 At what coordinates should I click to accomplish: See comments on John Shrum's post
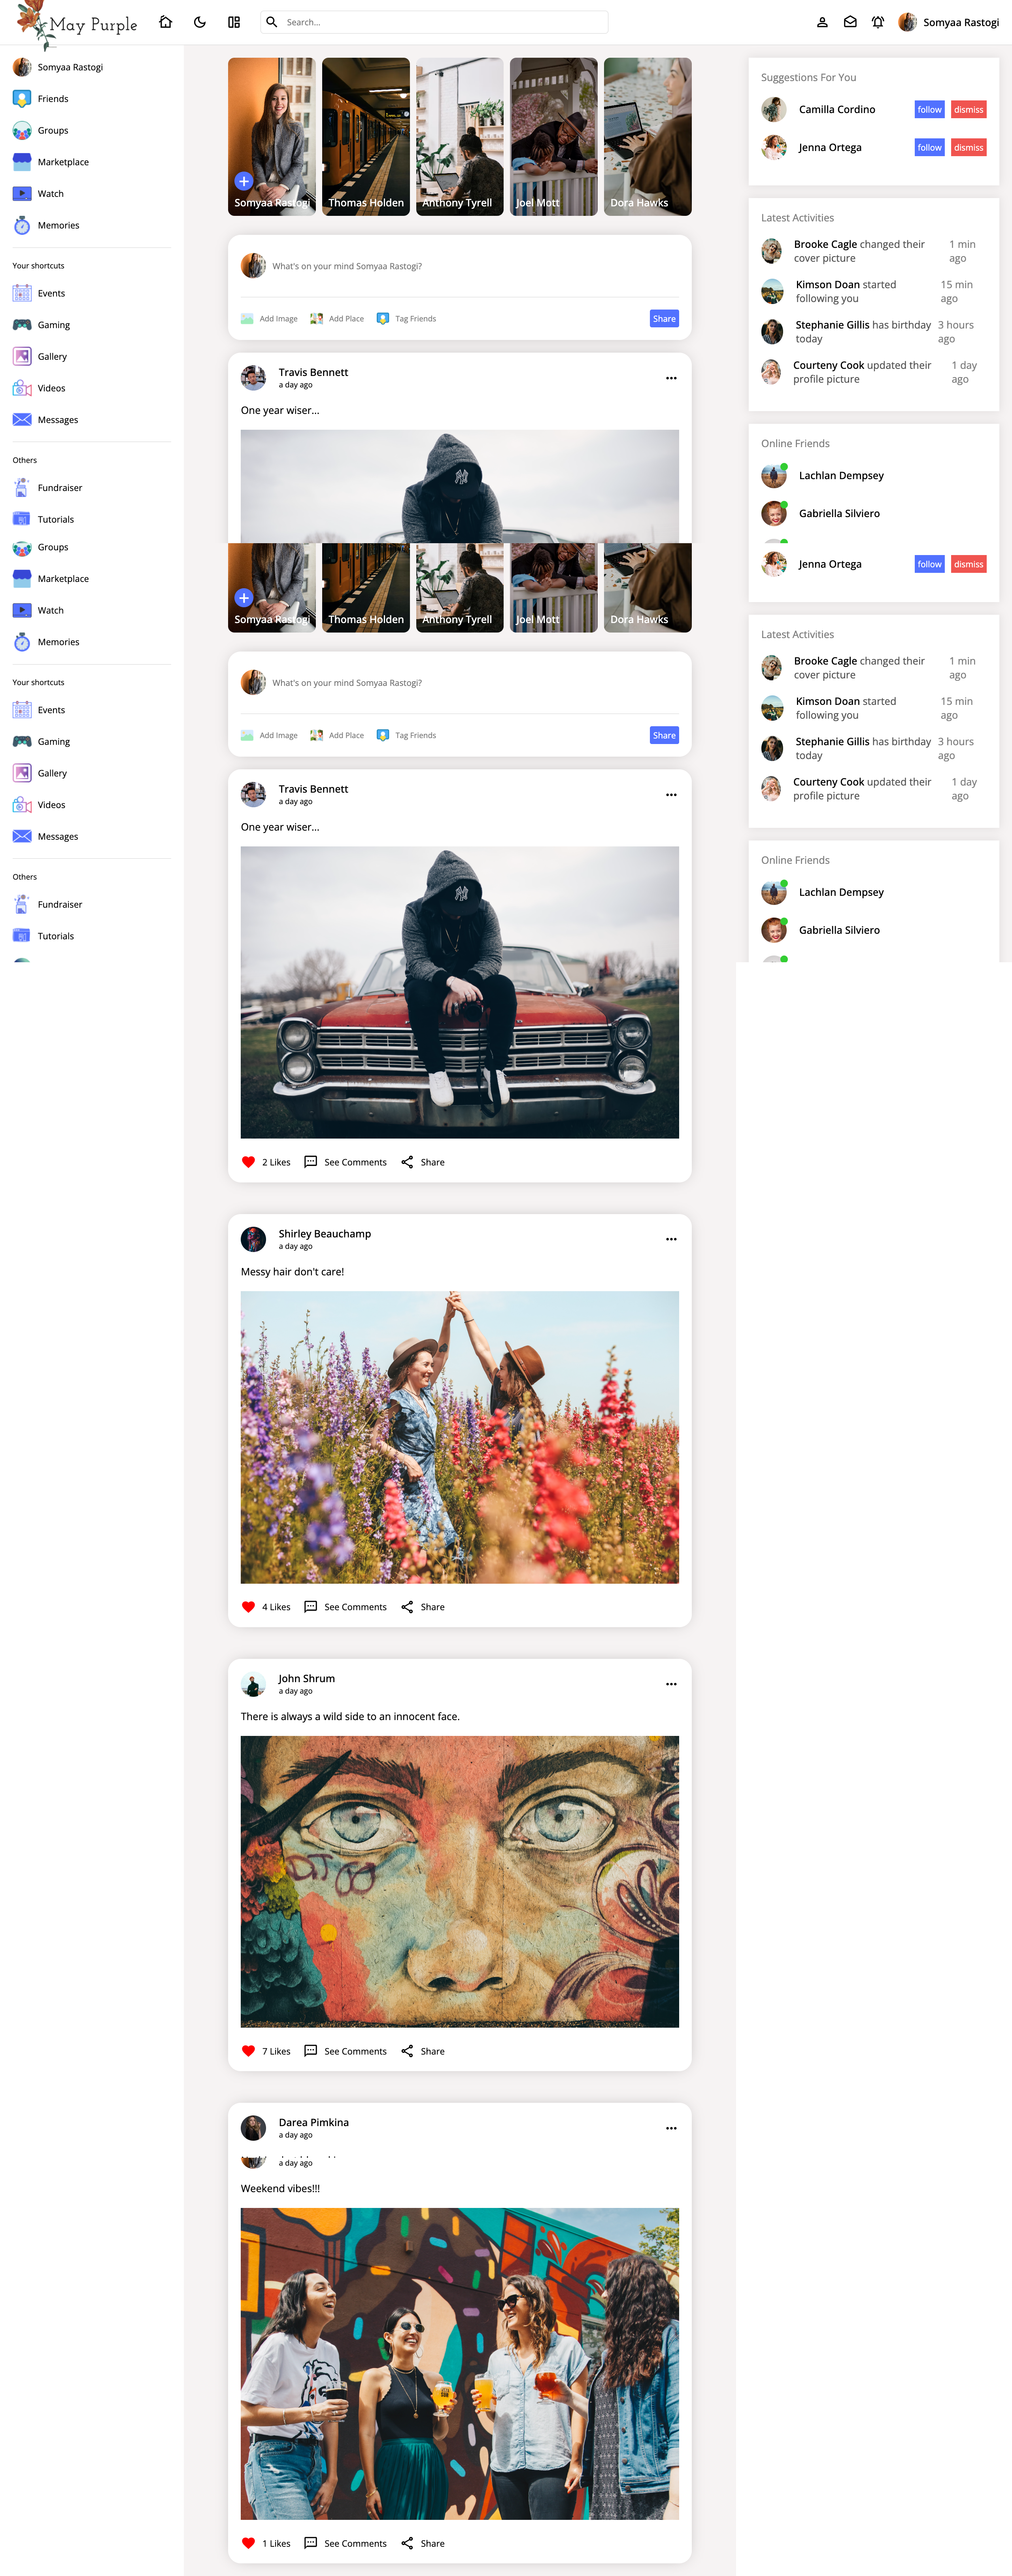pyautogui.click(x=345, y=2051)
